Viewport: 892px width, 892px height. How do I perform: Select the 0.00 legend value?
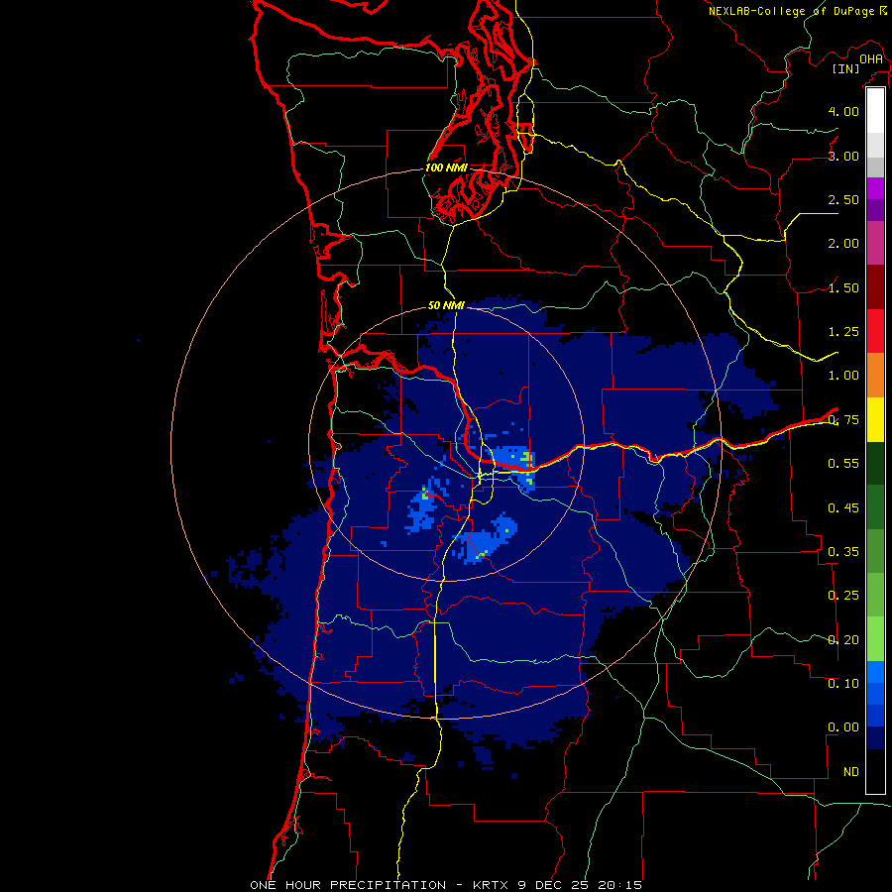(843, 727)
